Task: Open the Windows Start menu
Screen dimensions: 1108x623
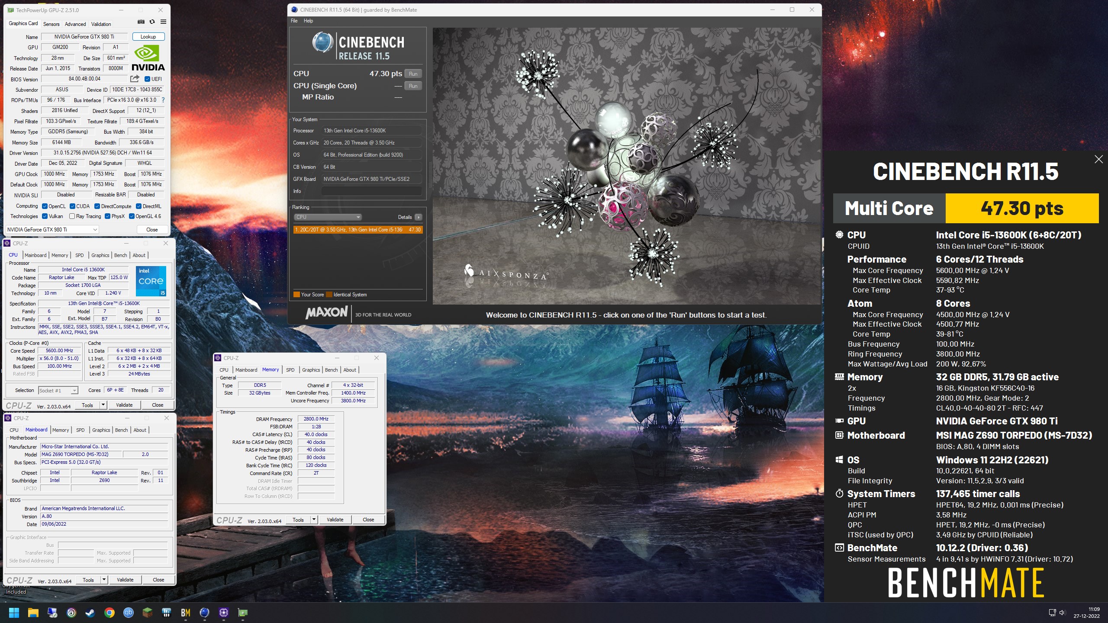Action: pos(14,613)
